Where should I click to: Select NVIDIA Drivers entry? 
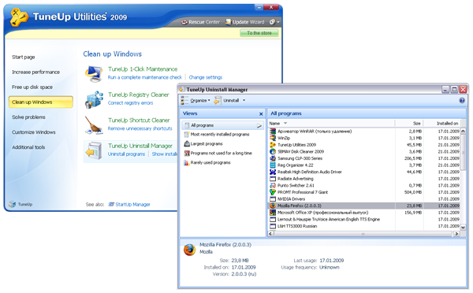[291, 199]
